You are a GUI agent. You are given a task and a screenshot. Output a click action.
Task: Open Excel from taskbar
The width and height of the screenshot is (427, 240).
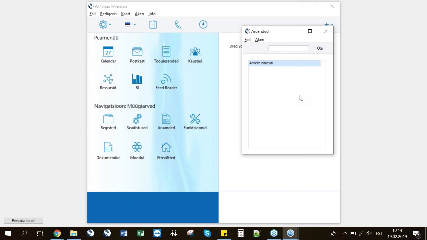tap(140, 233)
